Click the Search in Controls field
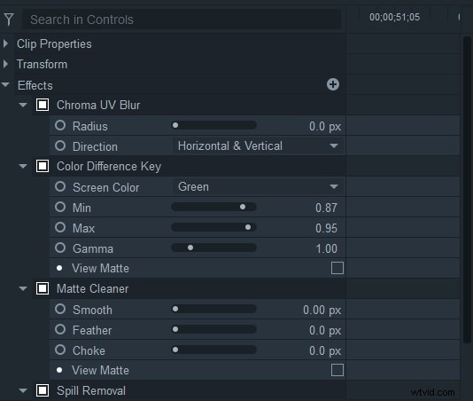The height and width of the screenshot is (401, 473). tap(182, 20)
